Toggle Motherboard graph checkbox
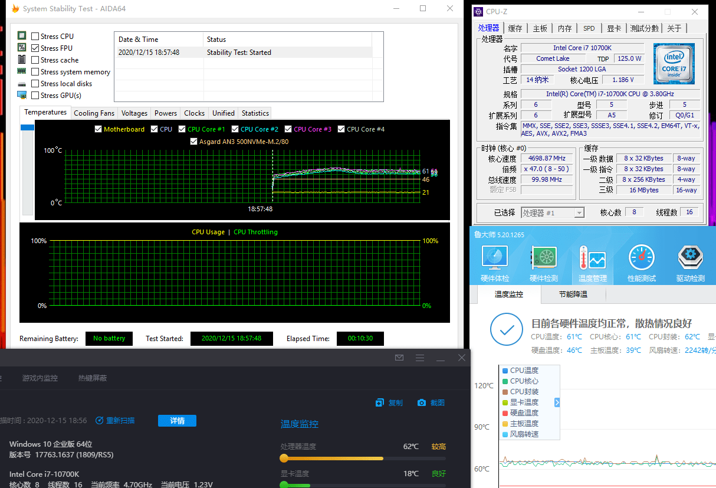 98,129
